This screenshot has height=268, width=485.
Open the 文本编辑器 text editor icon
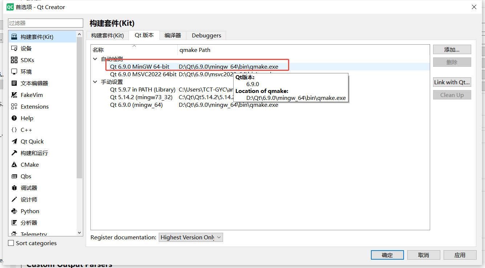[14, 83]
